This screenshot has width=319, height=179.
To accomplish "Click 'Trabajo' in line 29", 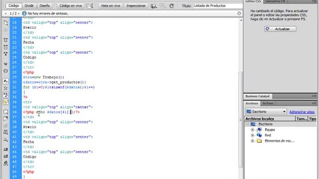I will 50,78.
